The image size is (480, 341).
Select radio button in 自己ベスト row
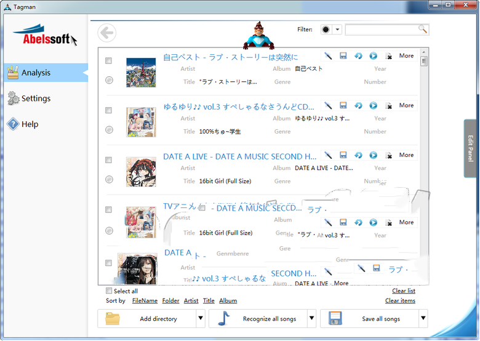tap(109, 80)
